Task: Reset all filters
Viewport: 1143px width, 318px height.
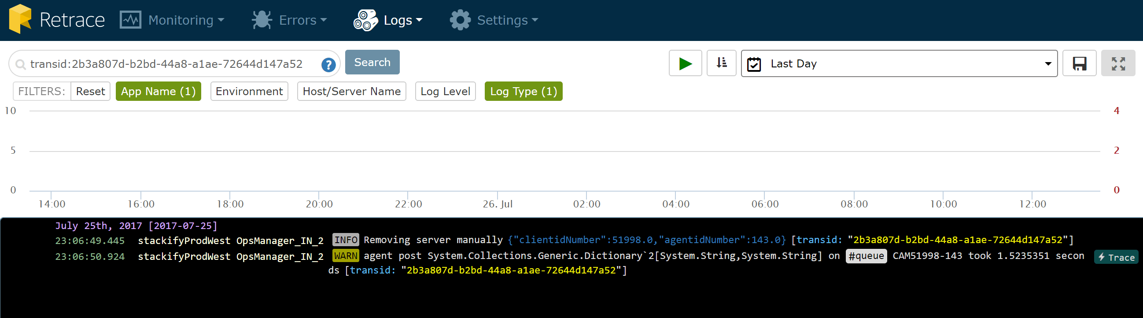Action: tap(91, 92)
